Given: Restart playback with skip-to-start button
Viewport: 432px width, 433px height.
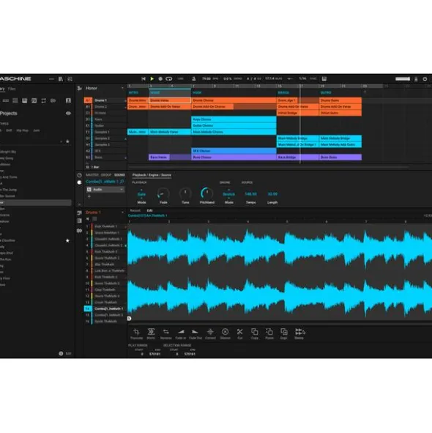Looking at the screenshot, I should click(144, 78).
